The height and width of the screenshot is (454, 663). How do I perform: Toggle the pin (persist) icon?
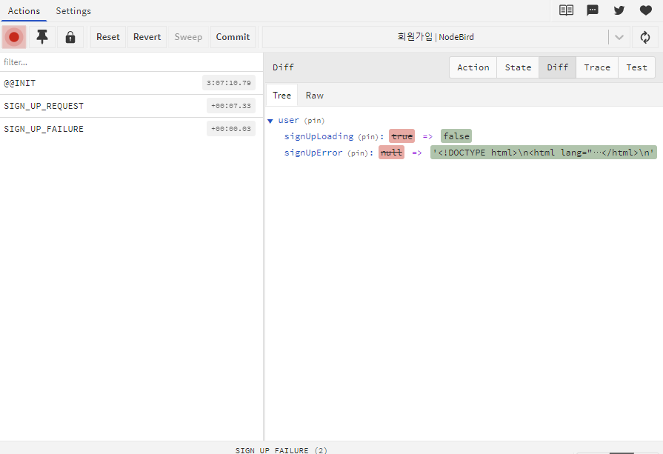[x=42, y=37]
